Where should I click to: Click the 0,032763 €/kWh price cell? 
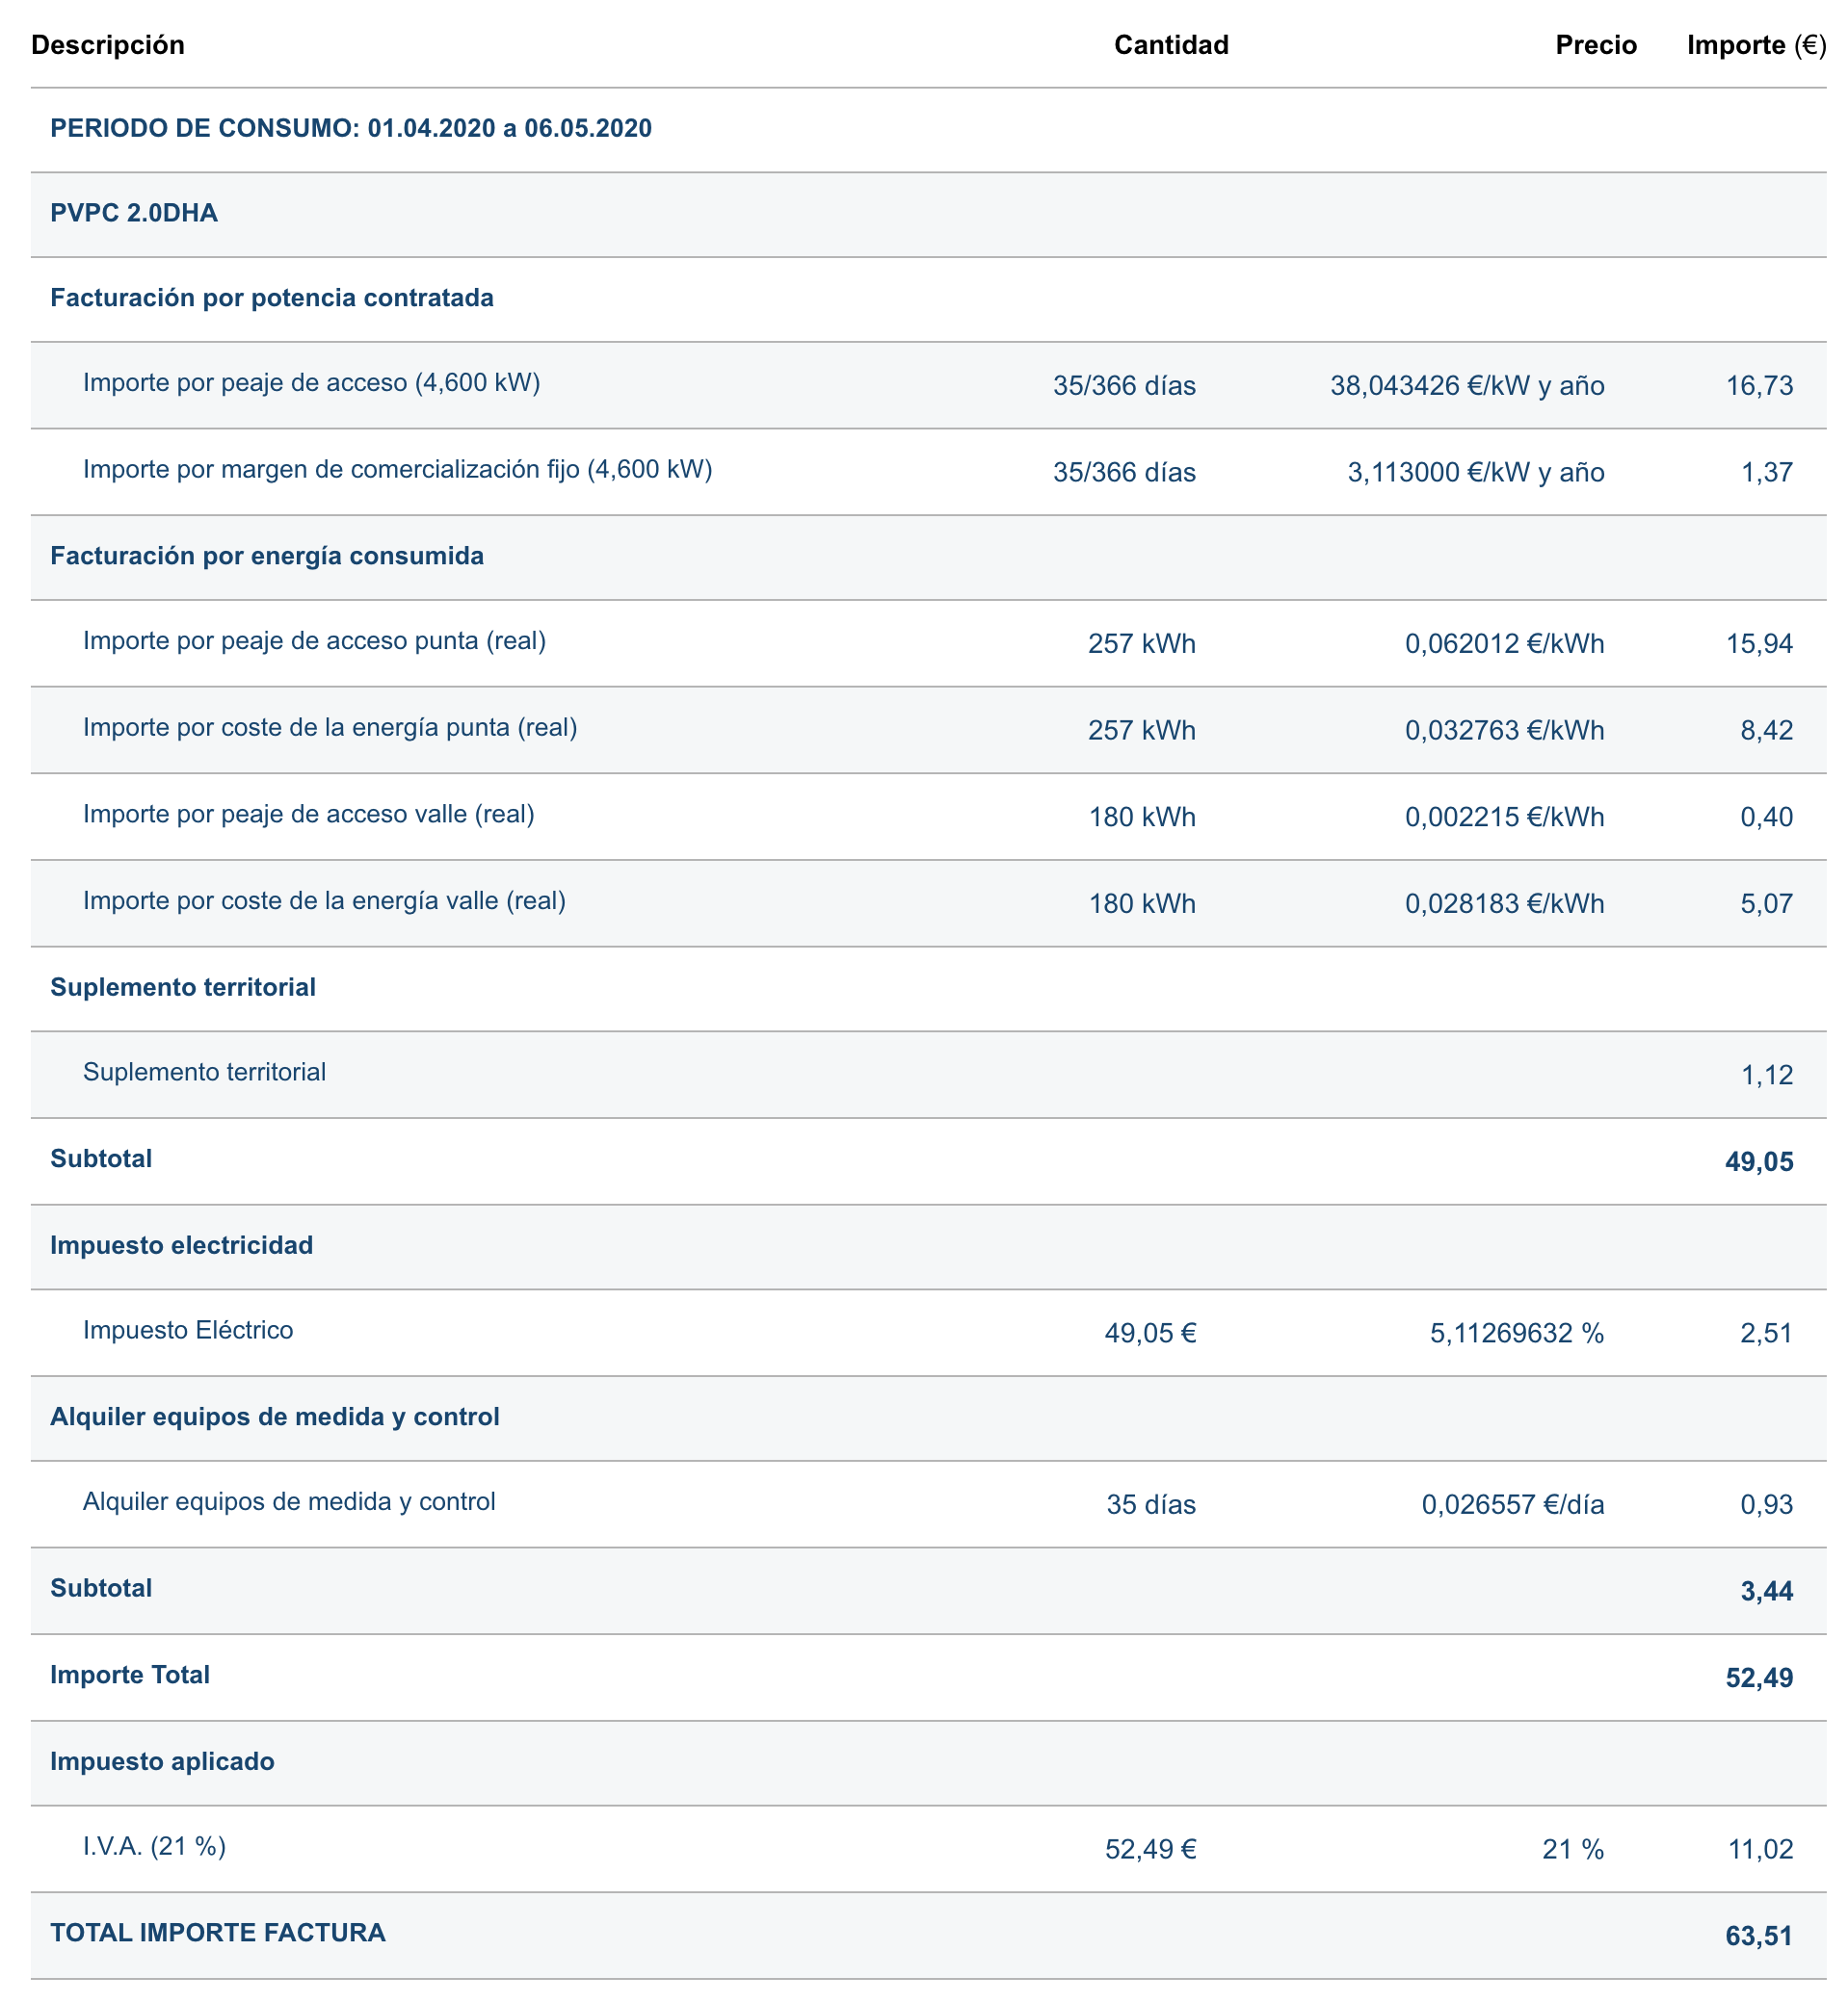tap(1505, 731)
